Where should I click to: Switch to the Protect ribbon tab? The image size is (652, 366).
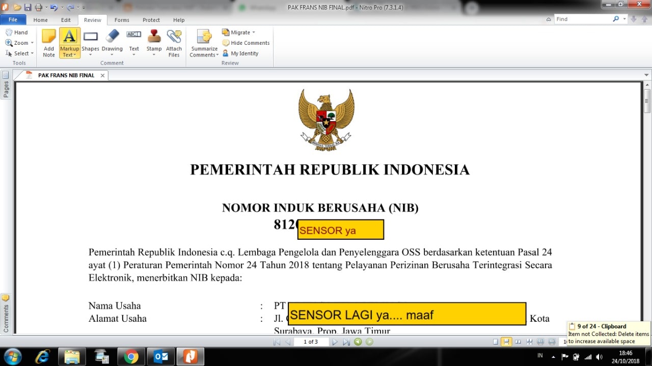coord(151,20)
